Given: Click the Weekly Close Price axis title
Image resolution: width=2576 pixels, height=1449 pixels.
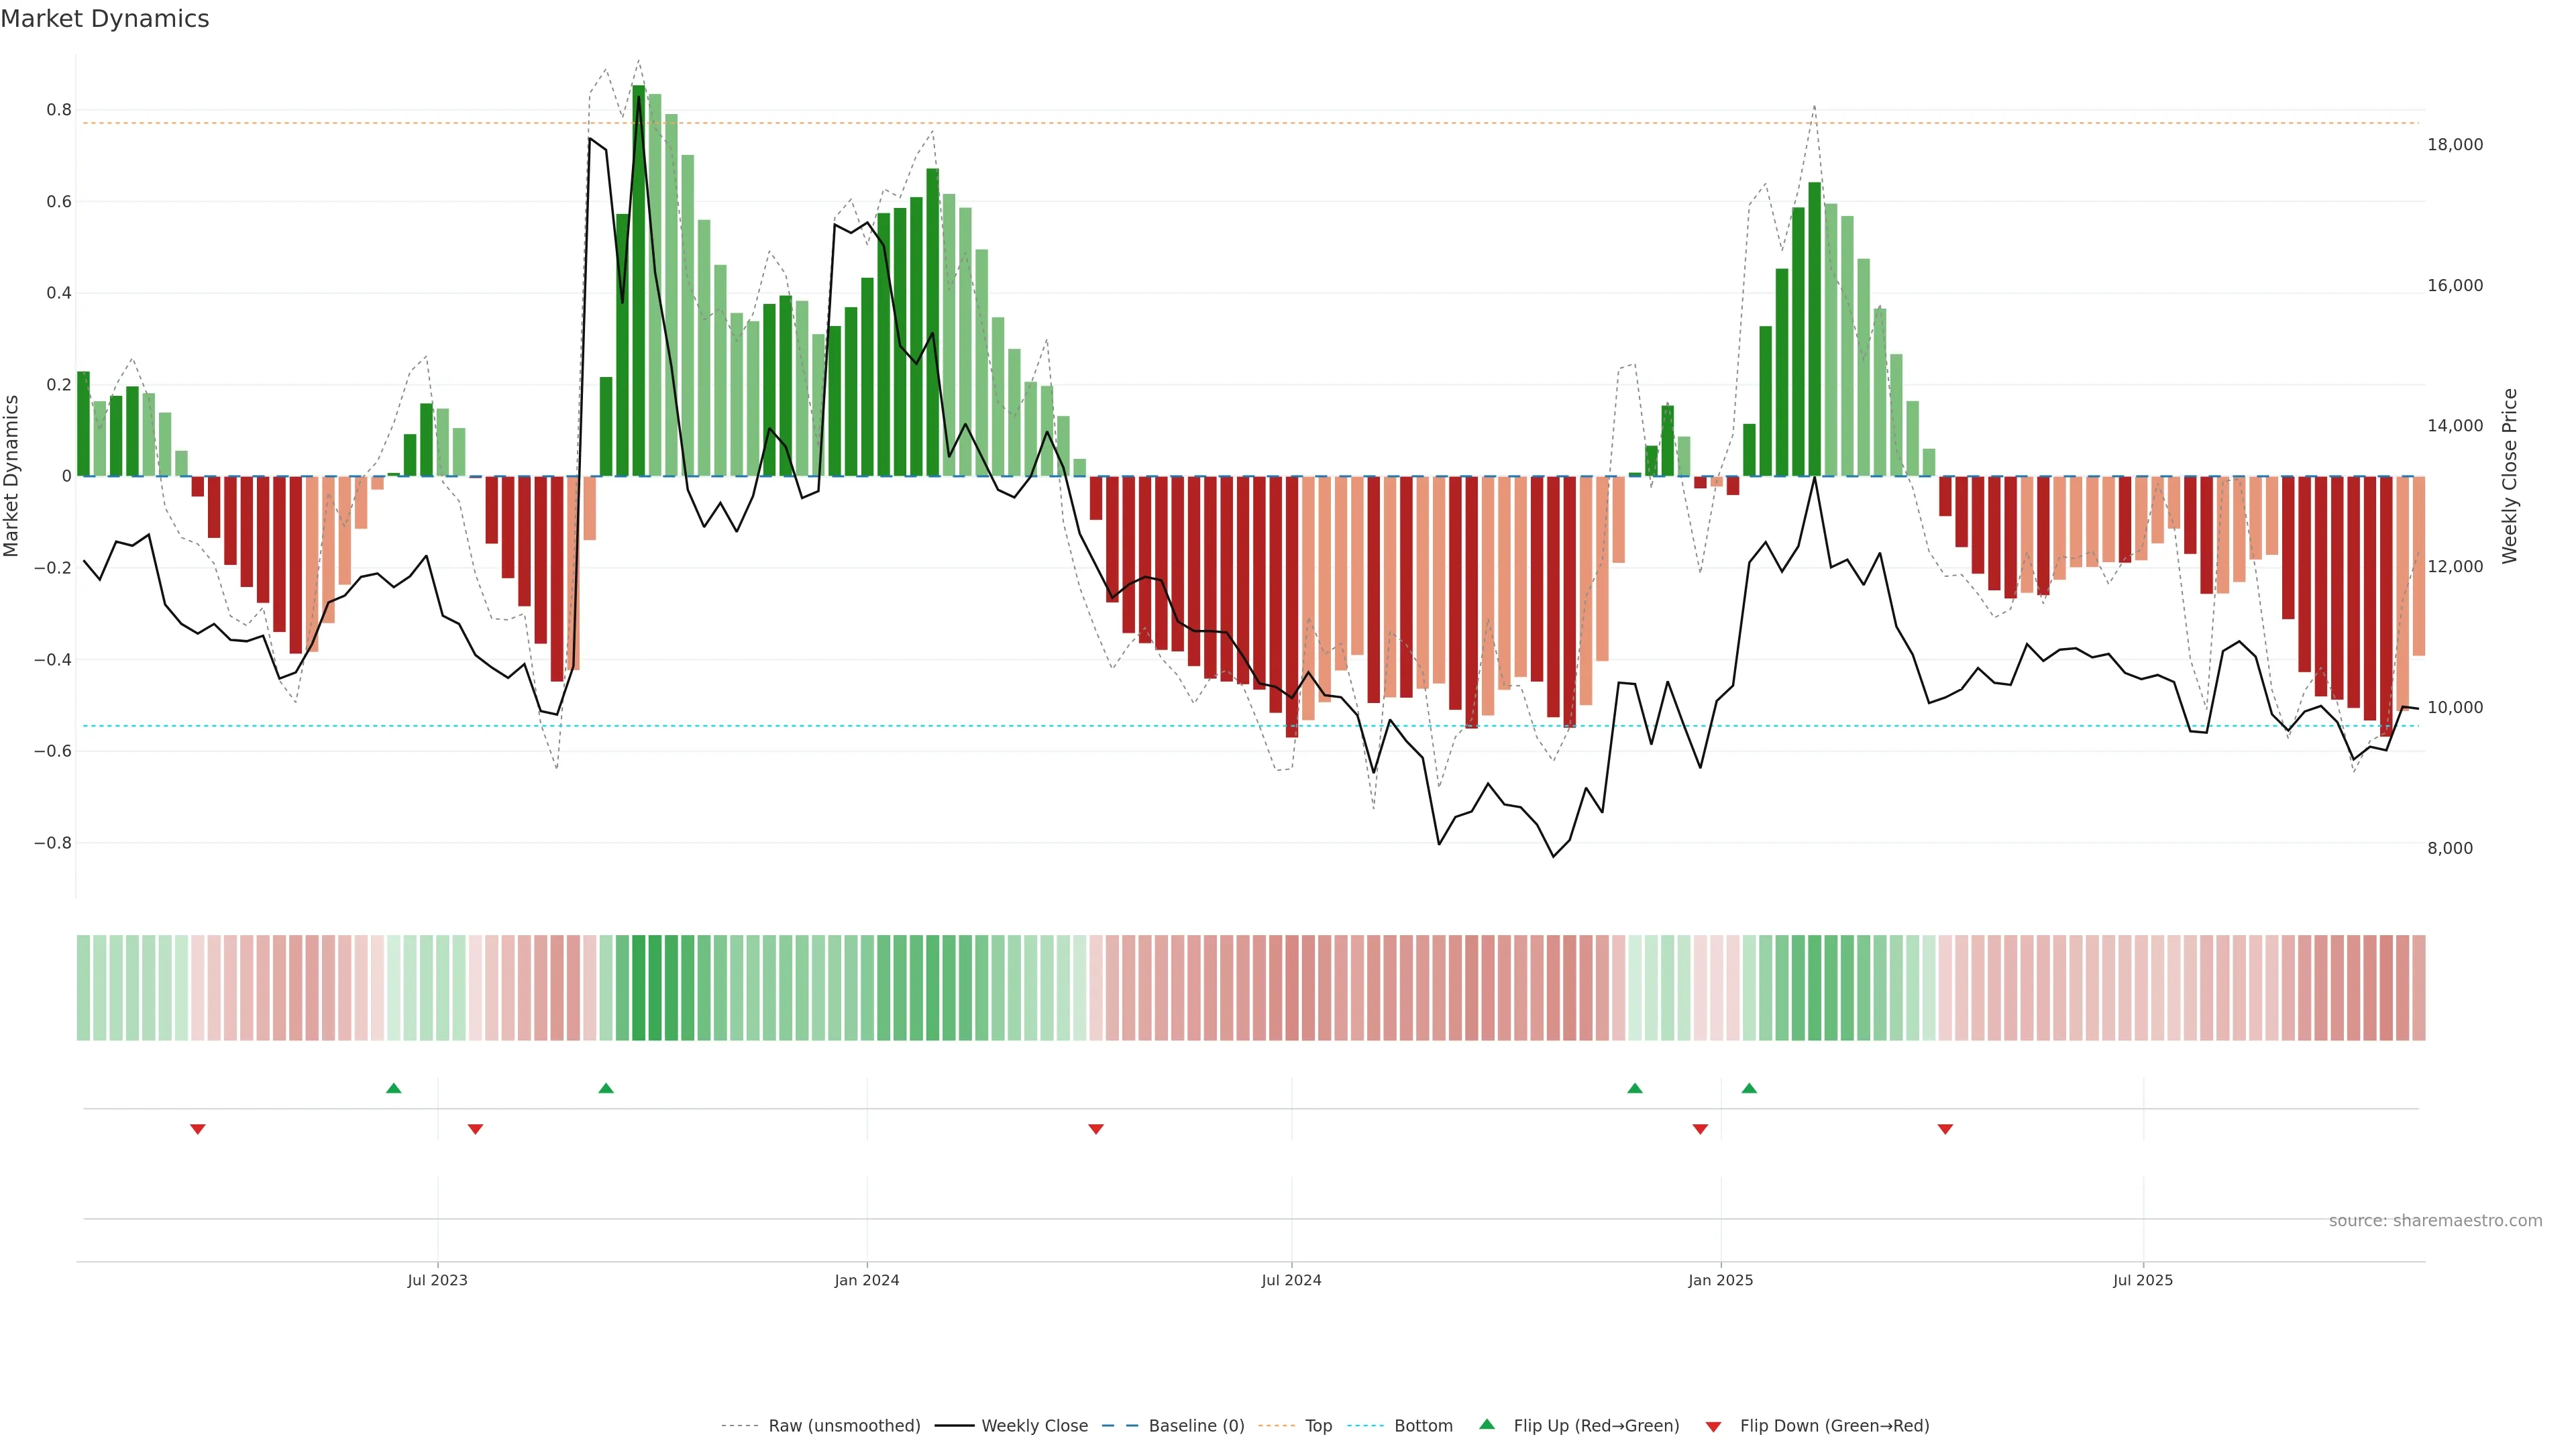Looking at the screenshot, I should point(2510,476).
